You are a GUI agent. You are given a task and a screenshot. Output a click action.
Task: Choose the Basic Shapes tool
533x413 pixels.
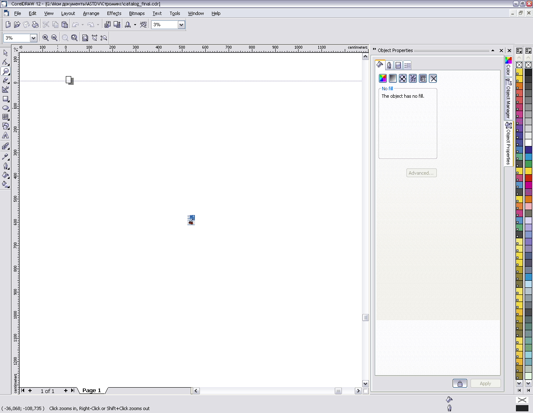[x=5, y=126]
